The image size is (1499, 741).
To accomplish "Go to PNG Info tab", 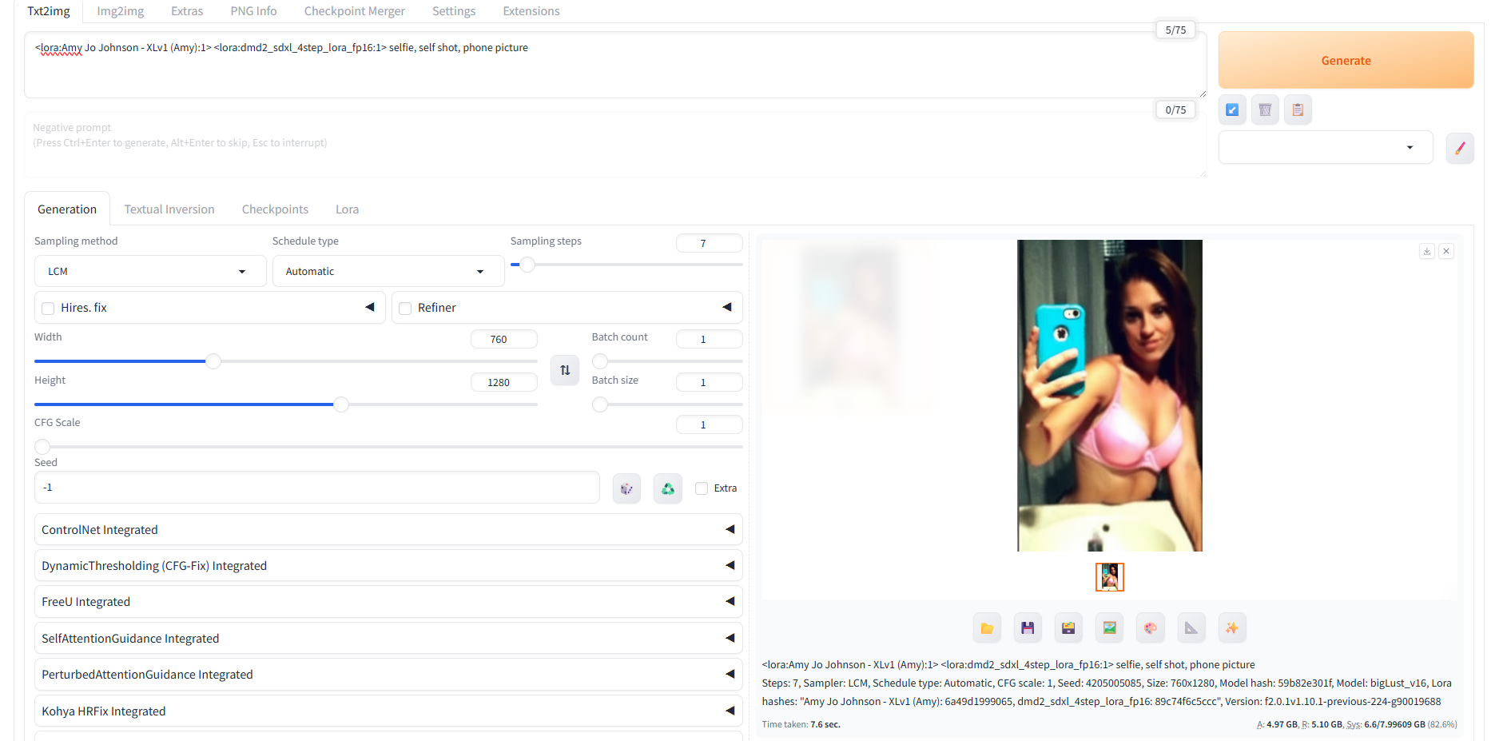I will coord(253,11).
